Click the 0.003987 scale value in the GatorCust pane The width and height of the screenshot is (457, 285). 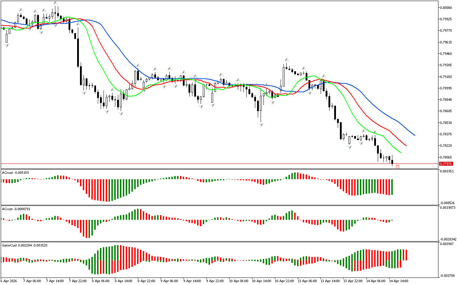point(448,244)
